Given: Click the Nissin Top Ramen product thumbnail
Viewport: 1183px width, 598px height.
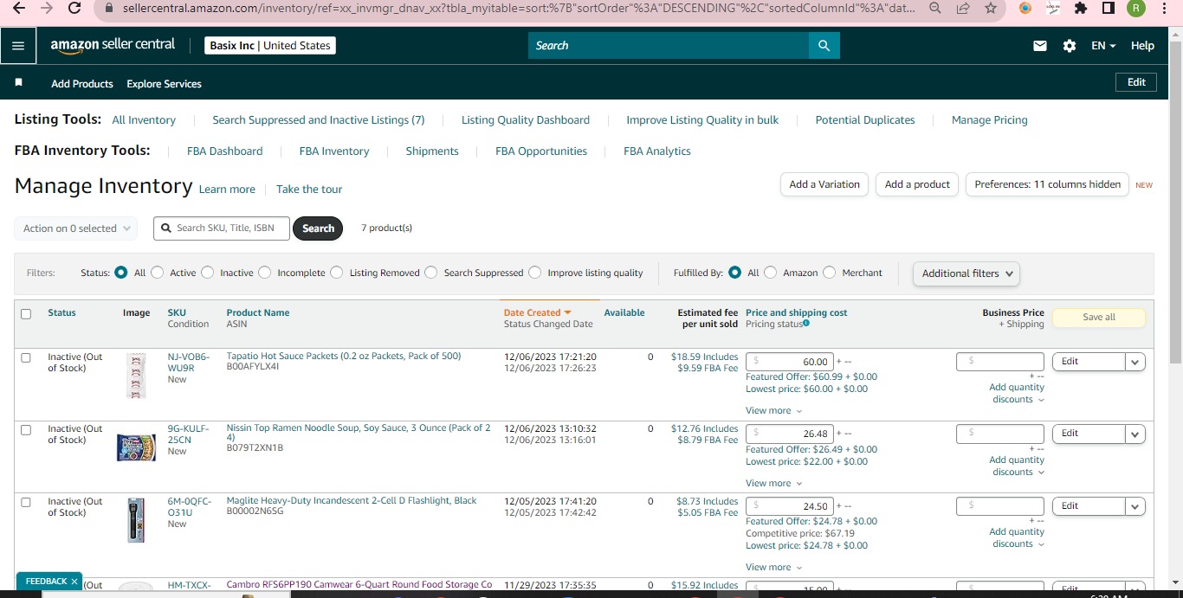Looking at the screenshot, I should click(x=136, y=447).
